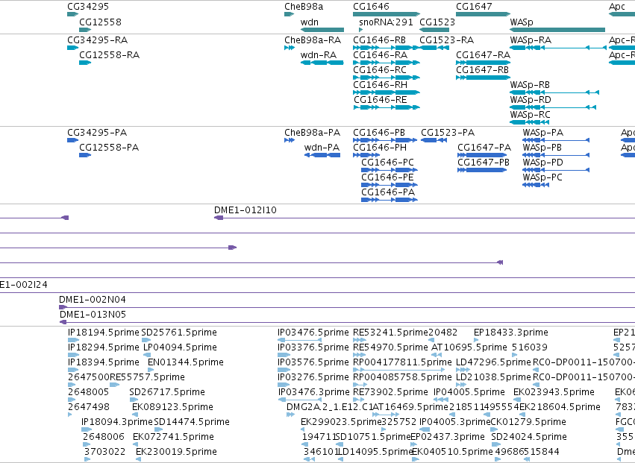Select the CG1646 gene bar
This screenshot has width=635, height=463.
click(387, 14)
